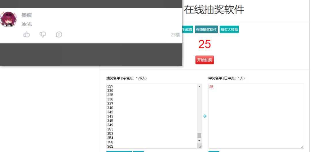This screenshot has width=311, height=152.
Task: Open the partially hidden 生成器 tab
Action: click(187, 30)
